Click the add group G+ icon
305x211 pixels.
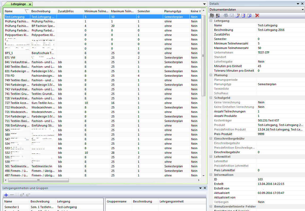(22, 195)
